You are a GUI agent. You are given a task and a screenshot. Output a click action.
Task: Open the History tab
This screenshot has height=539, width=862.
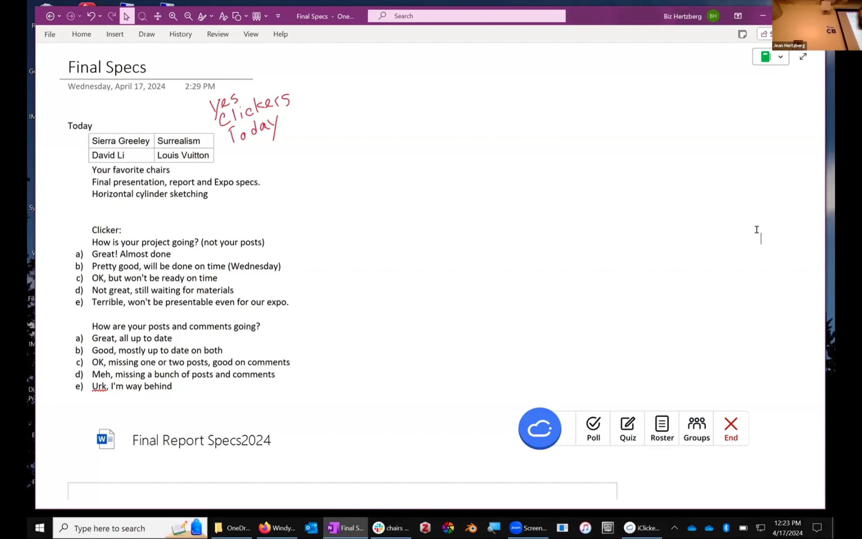(181, 34)
